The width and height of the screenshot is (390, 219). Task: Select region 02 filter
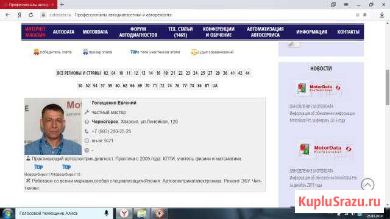106,73
